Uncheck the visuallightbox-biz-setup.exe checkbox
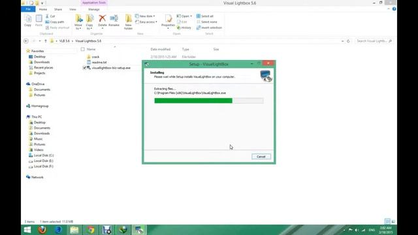 [x=84, y=68]
